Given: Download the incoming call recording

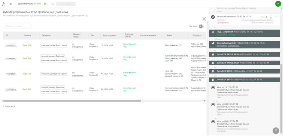Looking at the screenshot, I should coord(271,17).
